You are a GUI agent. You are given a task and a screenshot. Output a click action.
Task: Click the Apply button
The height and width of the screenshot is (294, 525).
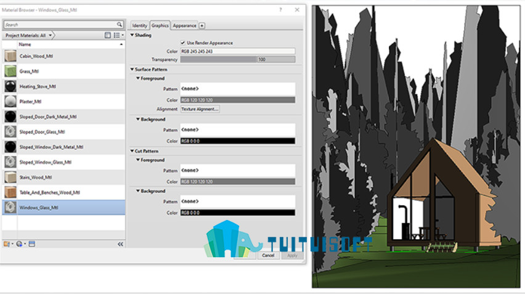(x=292, y=255)
